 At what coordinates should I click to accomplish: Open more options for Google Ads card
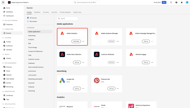83,88
